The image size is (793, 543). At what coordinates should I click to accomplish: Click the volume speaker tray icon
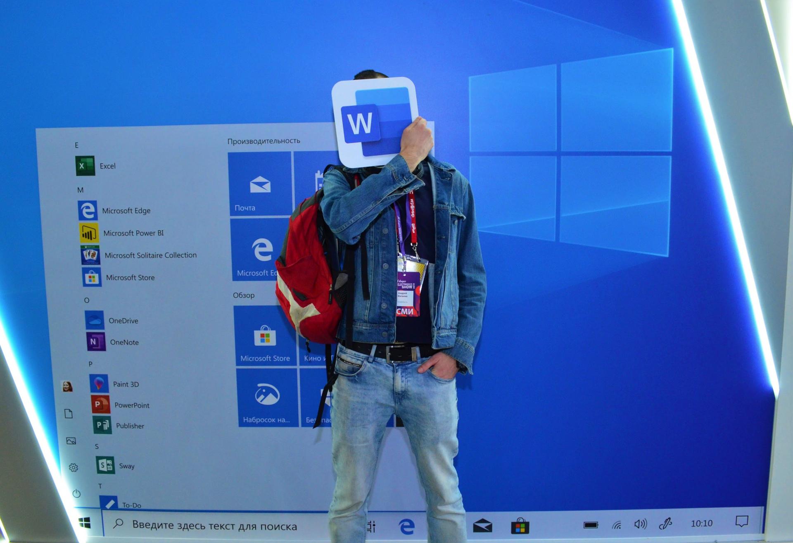click(x=640, y=524)
